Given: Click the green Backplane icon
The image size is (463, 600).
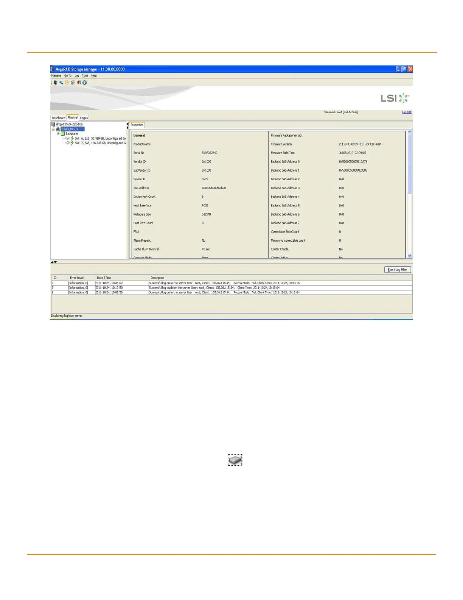Looking at the screenshot, I should click(62, 134).
